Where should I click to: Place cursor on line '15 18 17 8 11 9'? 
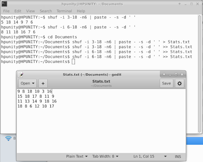coord(36,96)
